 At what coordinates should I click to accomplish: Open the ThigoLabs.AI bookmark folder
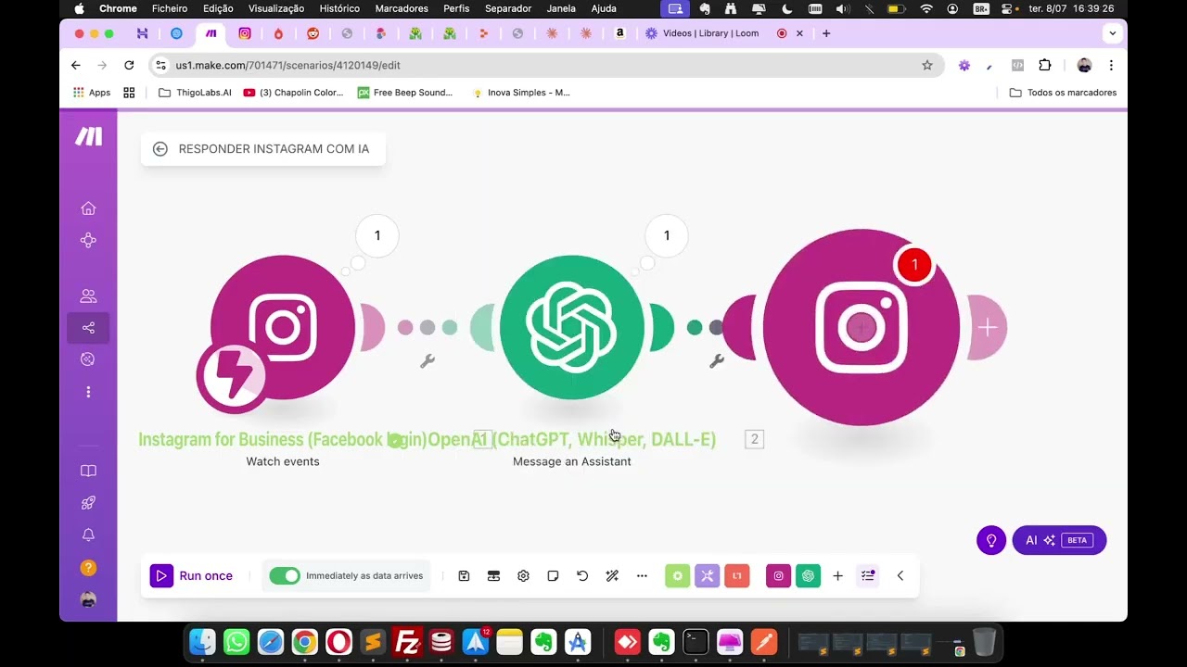pyautogui.click(x=195, y=93)
